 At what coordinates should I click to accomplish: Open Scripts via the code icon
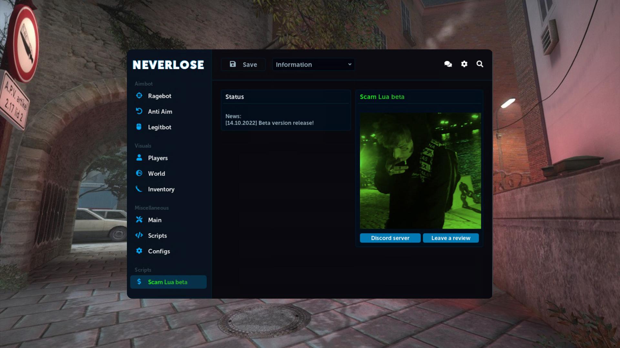click(x=139, y=235)
